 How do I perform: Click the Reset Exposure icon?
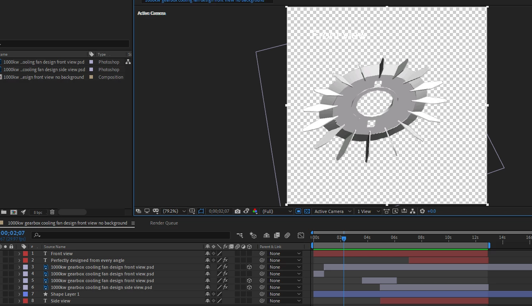point(422,211)
